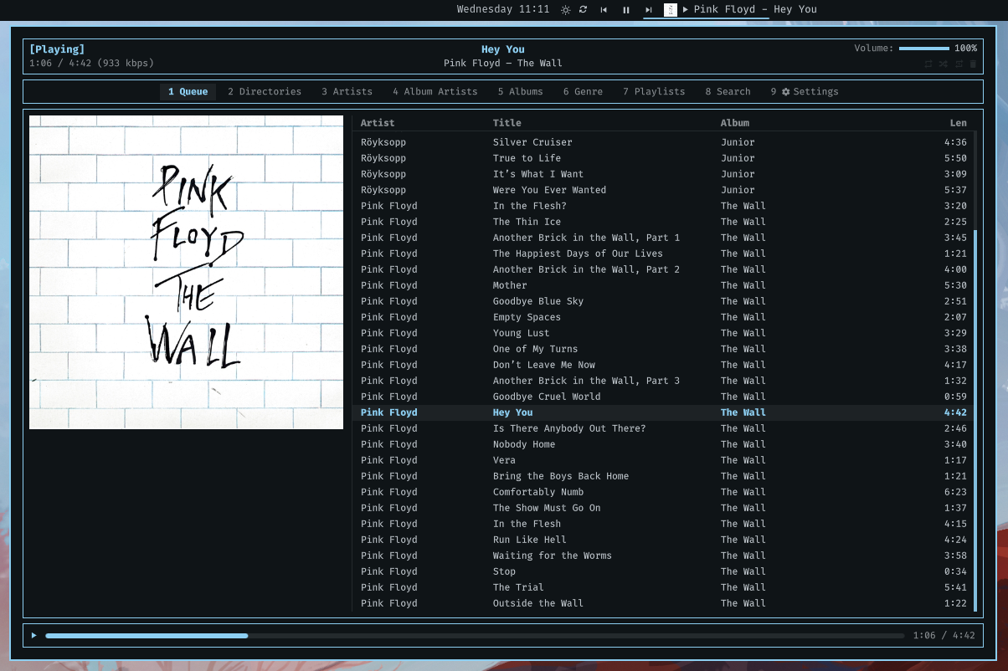Click The Wall album cover art
The image size is (1008, 671).
186,272
